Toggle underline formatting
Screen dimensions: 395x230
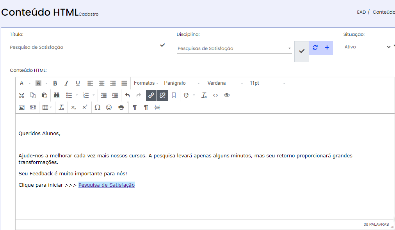[78, 83]
